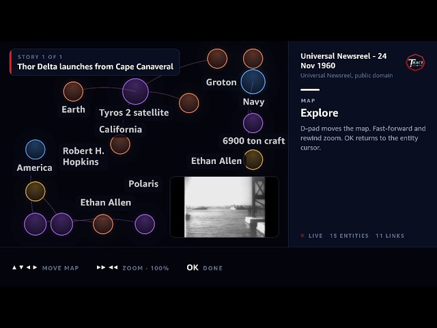Select the yellow node below America label
Viewport: 437px width, 328px height.
click(x=36, y=191)
